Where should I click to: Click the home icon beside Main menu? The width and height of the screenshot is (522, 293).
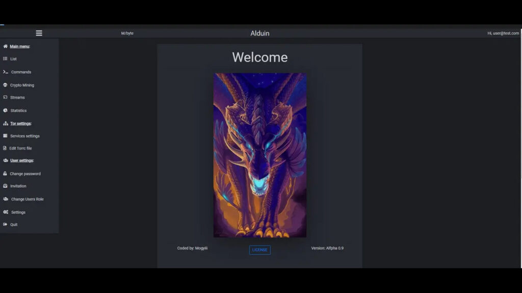[x=5, y=46]
